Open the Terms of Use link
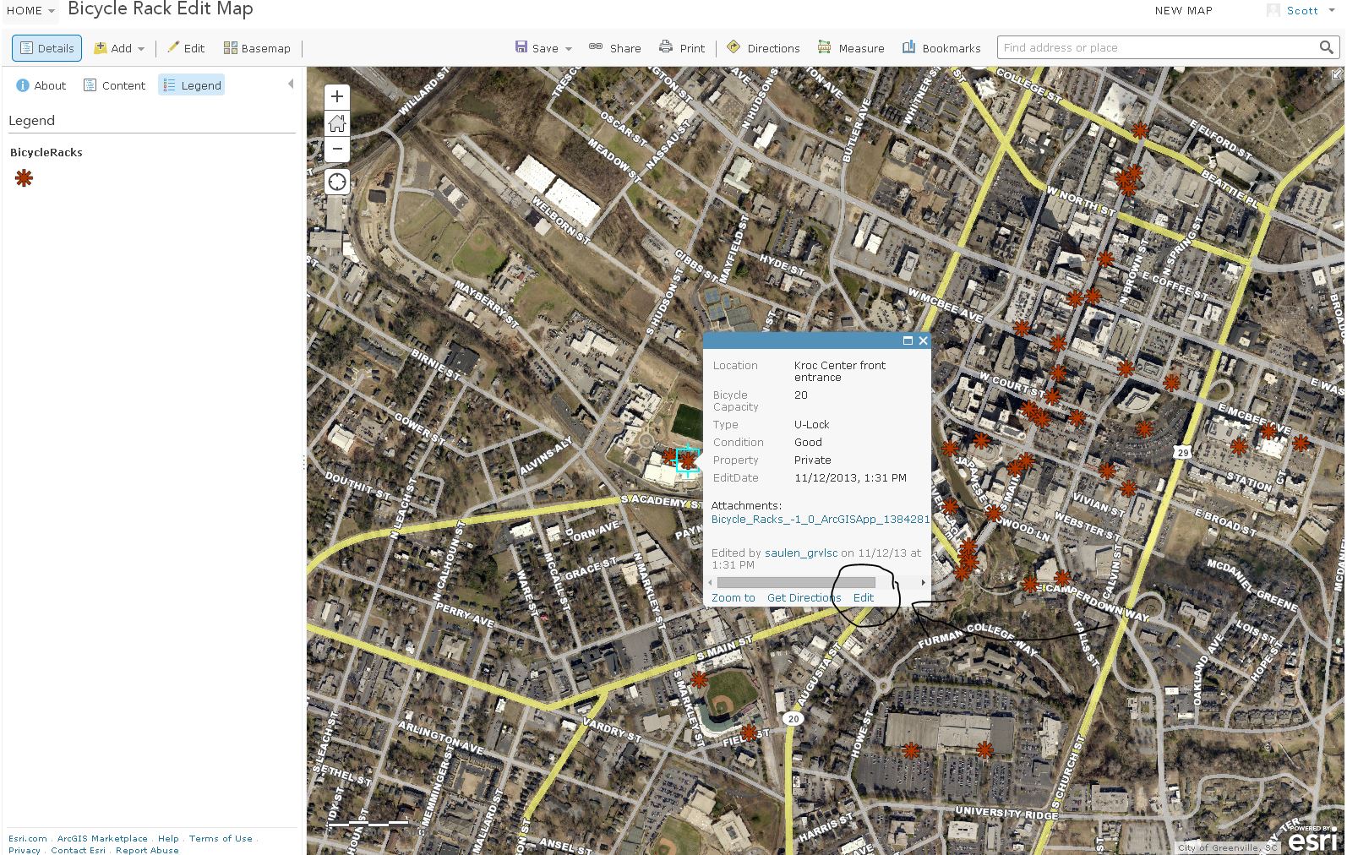This screenshot has height=855, width=1347. [221, 838]
